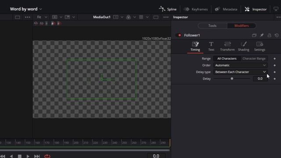Image resolution: width=281 pixels, height=158 pixels.
Task: Expand the color channel dropdown arrow
Action: 135,17
